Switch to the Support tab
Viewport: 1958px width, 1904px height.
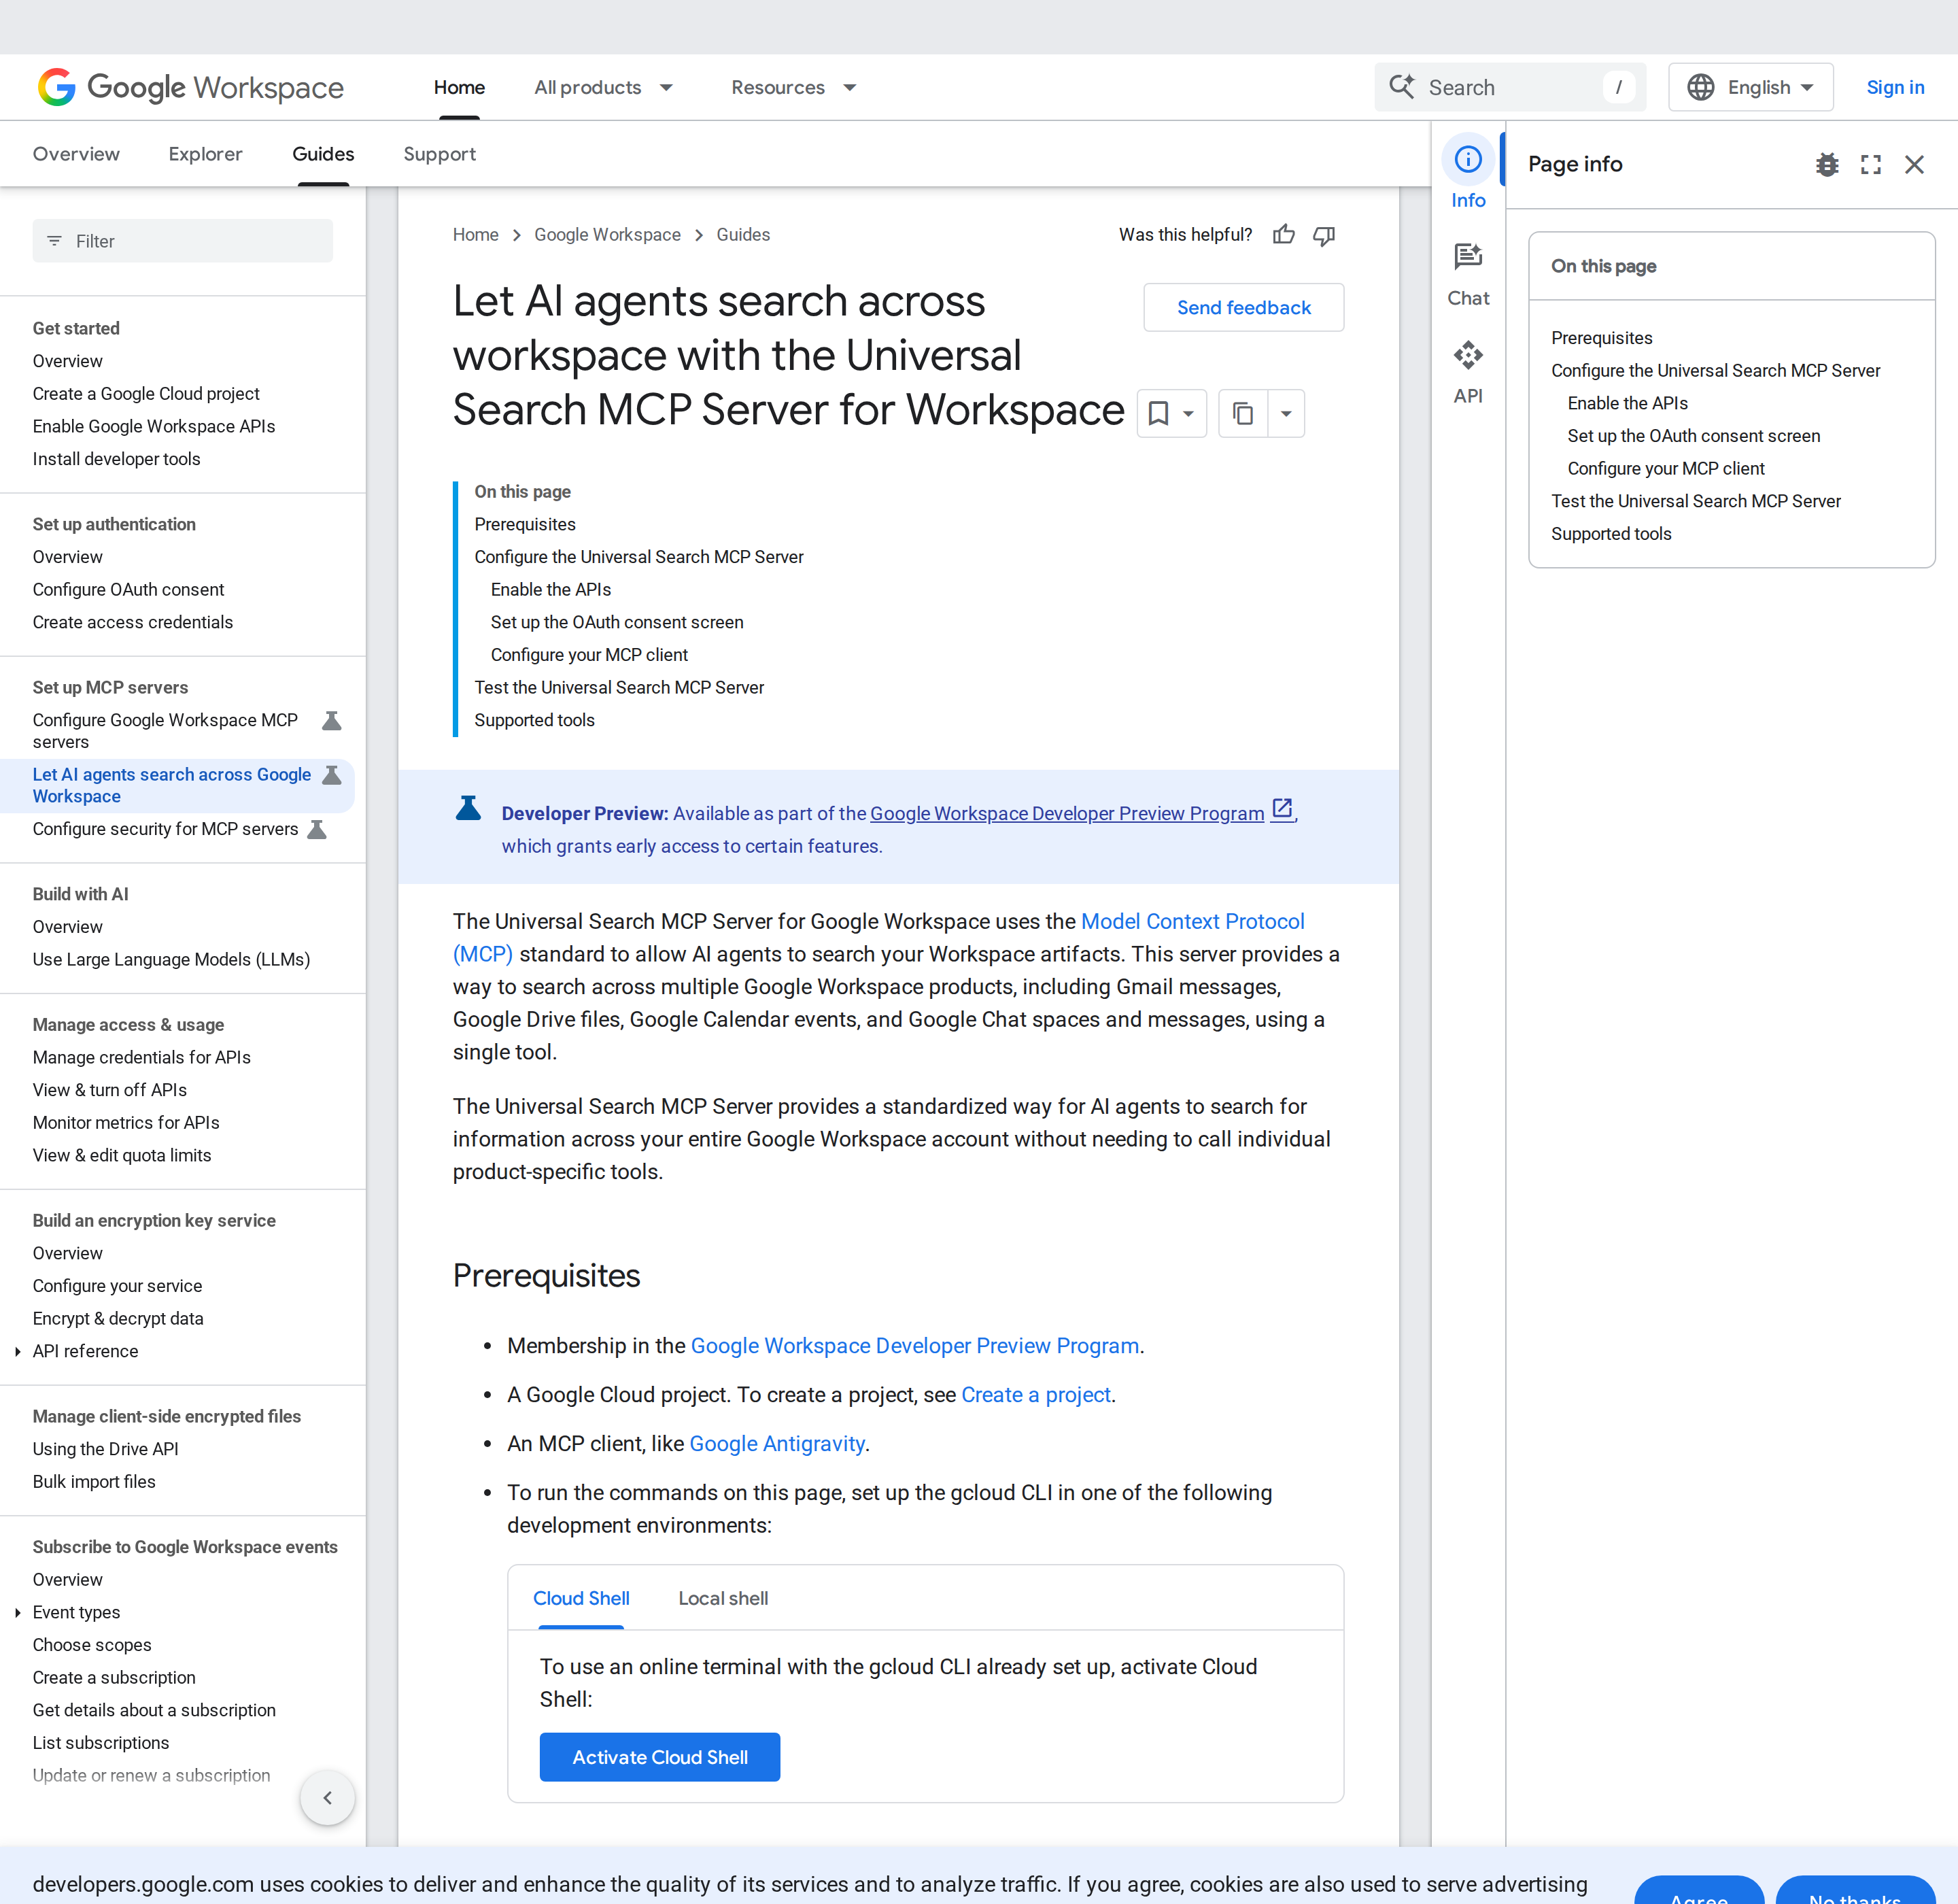pos(439,154)
